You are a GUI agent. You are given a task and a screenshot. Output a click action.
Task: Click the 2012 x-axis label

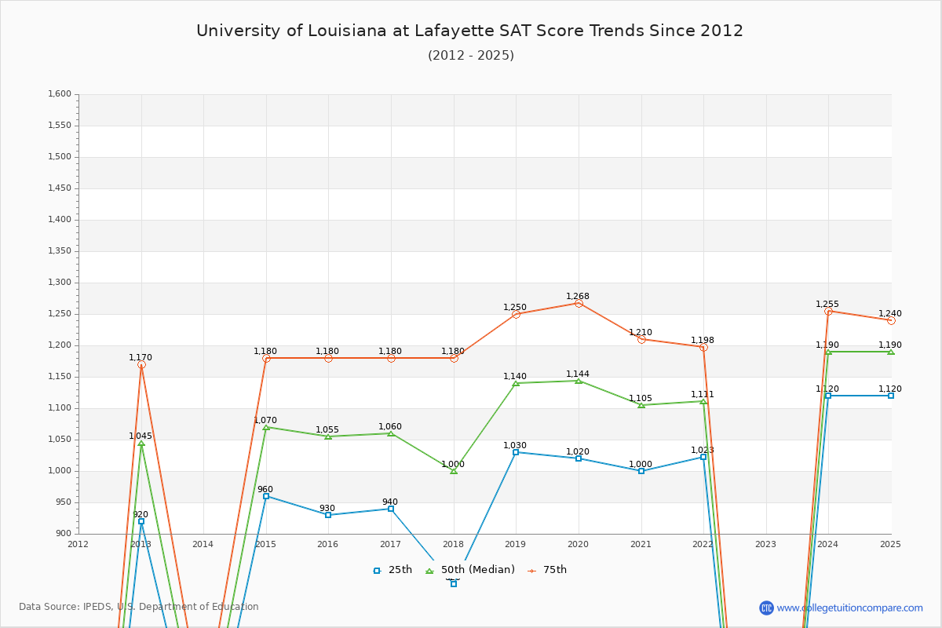coord(78,544)
